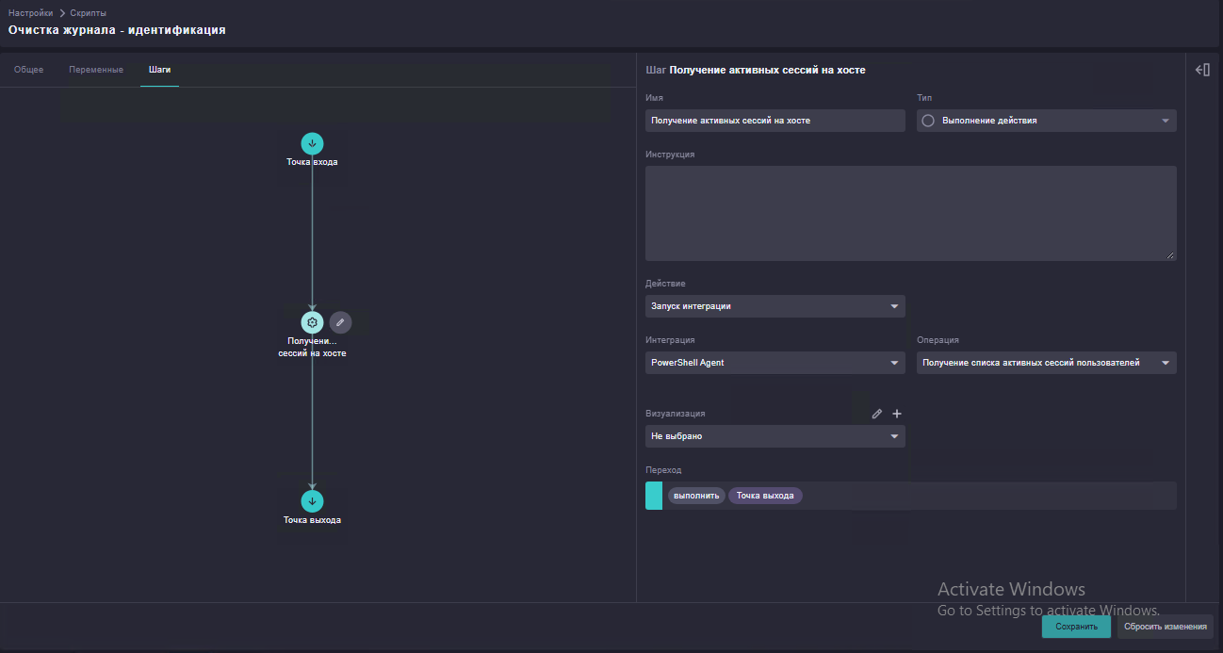Click inside the Инструкция text area
The width and height of the screenshot is (1223, 653).
pos(911,213)
